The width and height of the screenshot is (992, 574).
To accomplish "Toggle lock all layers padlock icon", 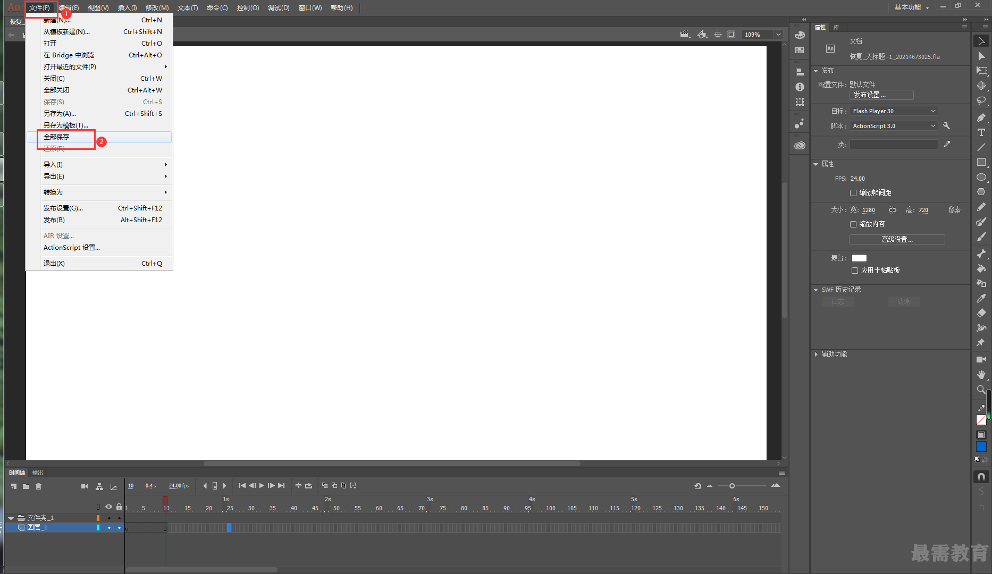I will tap(119, 507).
